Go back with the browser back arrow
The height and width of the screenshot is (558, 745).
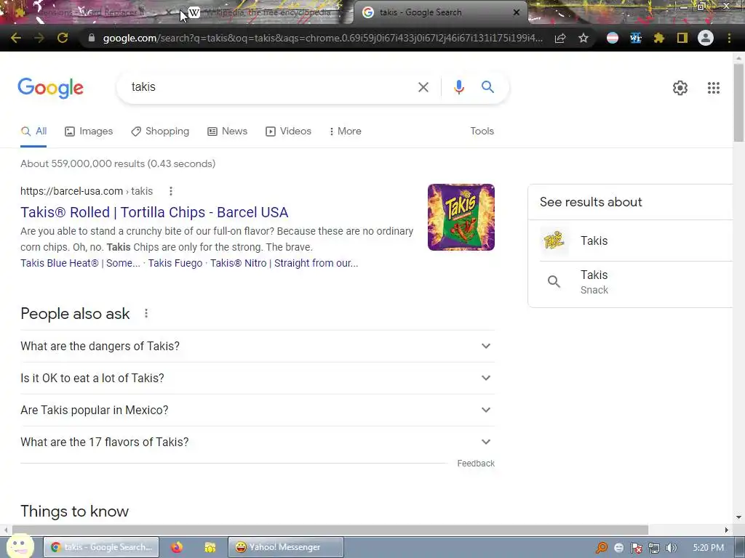click(x=16, y=38)
